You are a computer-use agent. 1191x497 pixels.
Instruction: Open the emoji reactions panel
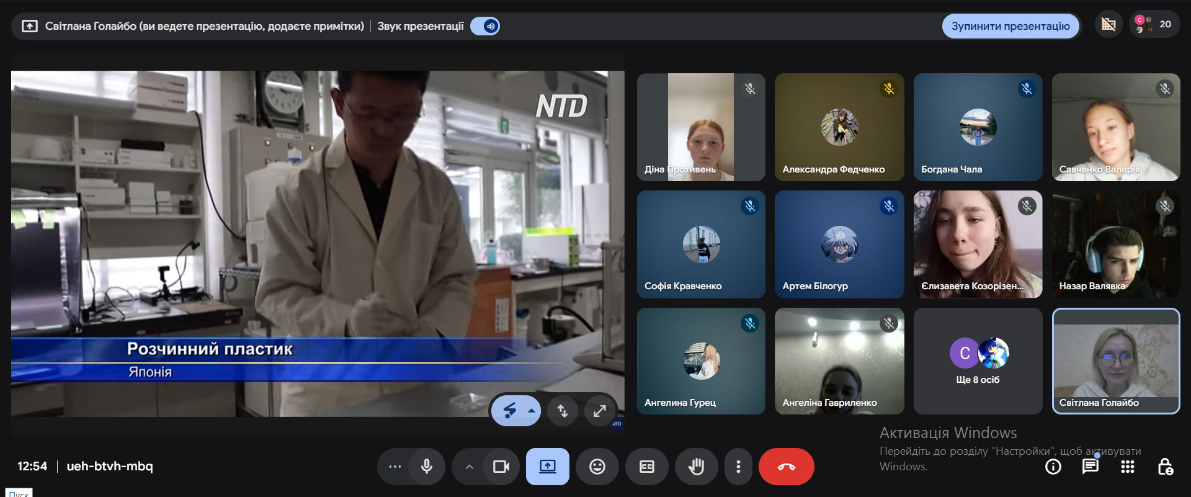tap(597, 467)
